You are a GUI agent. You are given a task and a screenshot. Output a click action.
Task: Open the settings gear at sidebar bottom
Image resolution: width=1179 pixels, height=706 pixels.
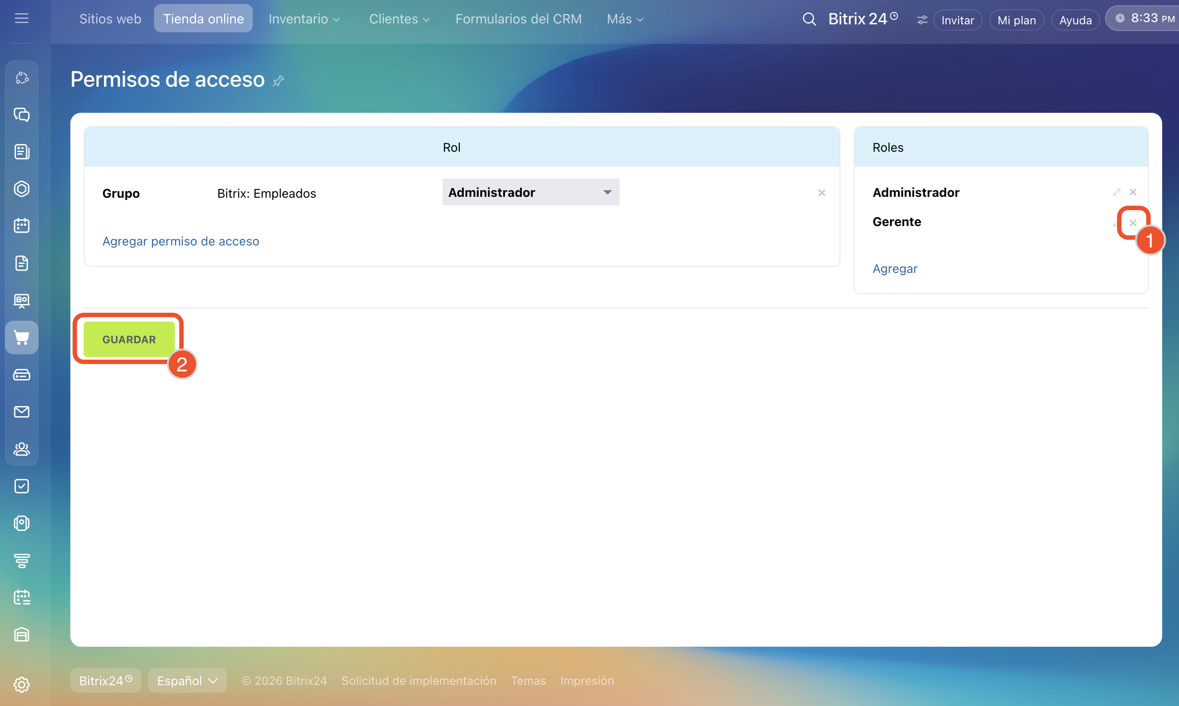point(21,685)
